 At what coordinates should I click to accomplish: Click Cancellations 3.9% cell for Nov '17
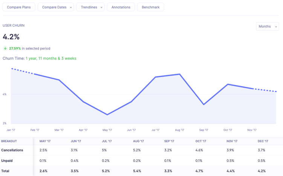click(x=230, y=150)
